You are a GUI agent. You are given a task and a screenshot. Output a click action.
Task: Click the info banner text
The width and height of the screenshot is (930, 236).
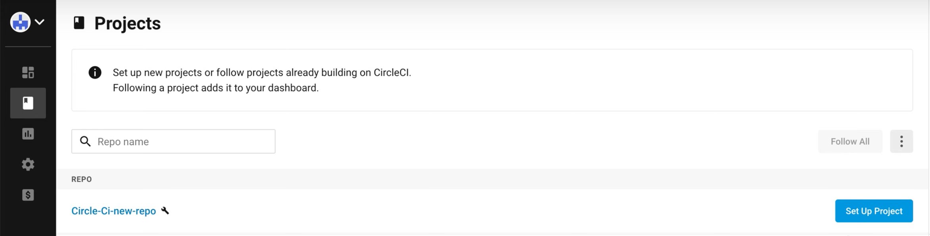(x=262, y=80)
